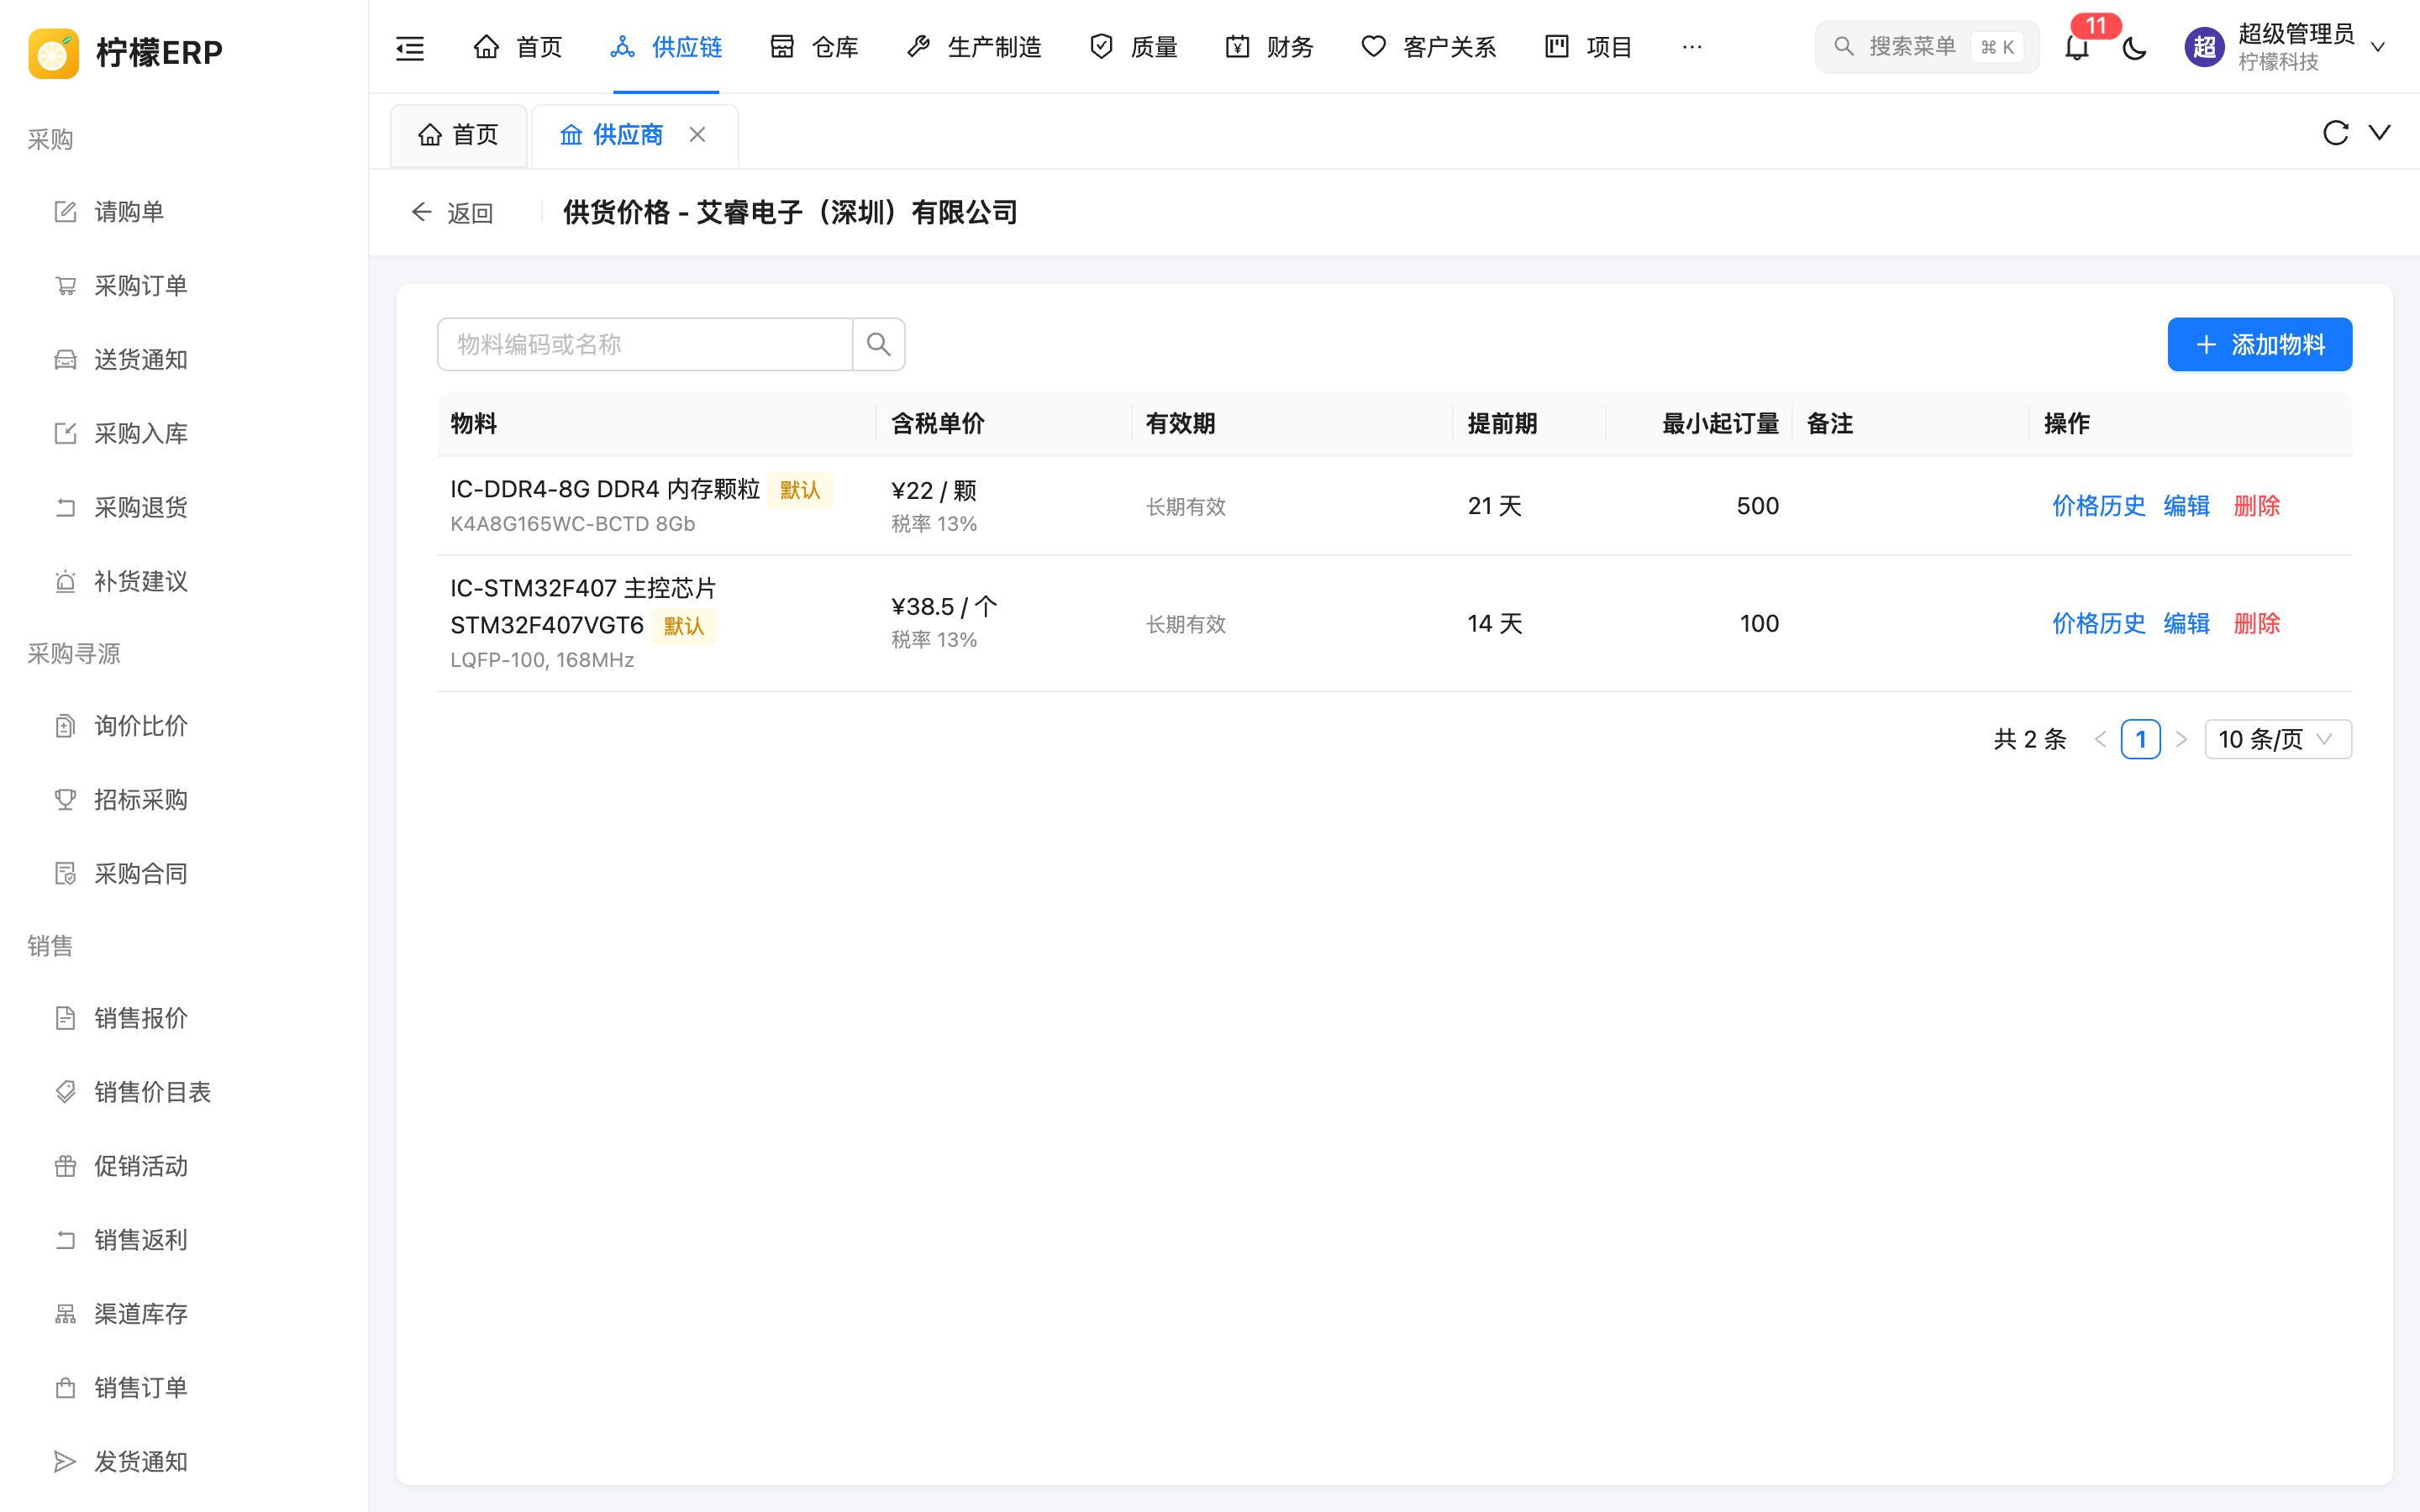Expand the 超级管理员 user menu
Viewport: 2420px width, 1512px height.
click(2286, 47)
